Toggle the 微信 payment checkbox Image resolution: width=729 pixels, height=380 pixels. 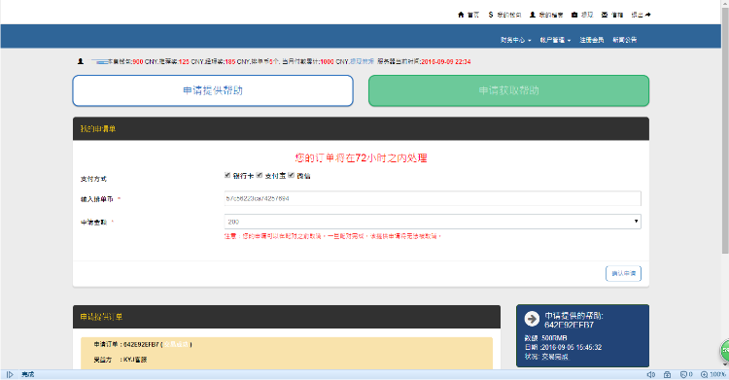(291, 175)
